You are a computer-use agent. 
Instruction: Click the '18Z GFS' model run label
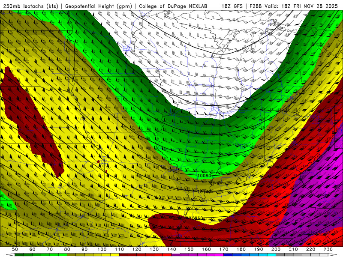click(x=232, y=6)
